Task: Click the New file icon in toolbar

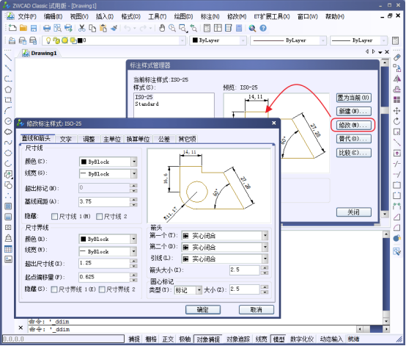Action: pos(12,28)
